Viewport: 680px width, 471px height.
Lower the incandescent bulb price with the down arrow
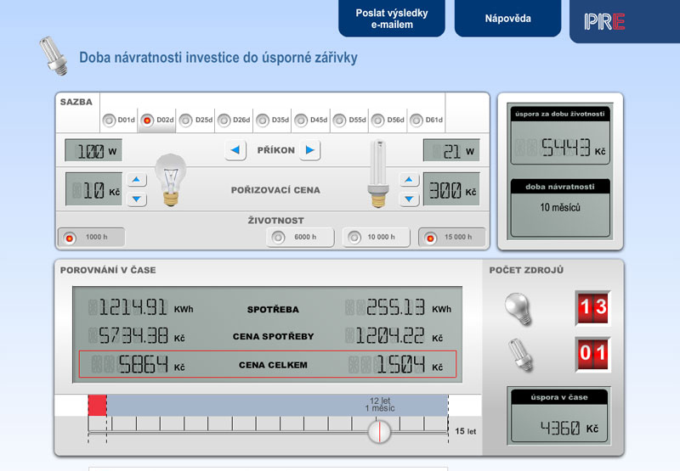tap(137, 199)
